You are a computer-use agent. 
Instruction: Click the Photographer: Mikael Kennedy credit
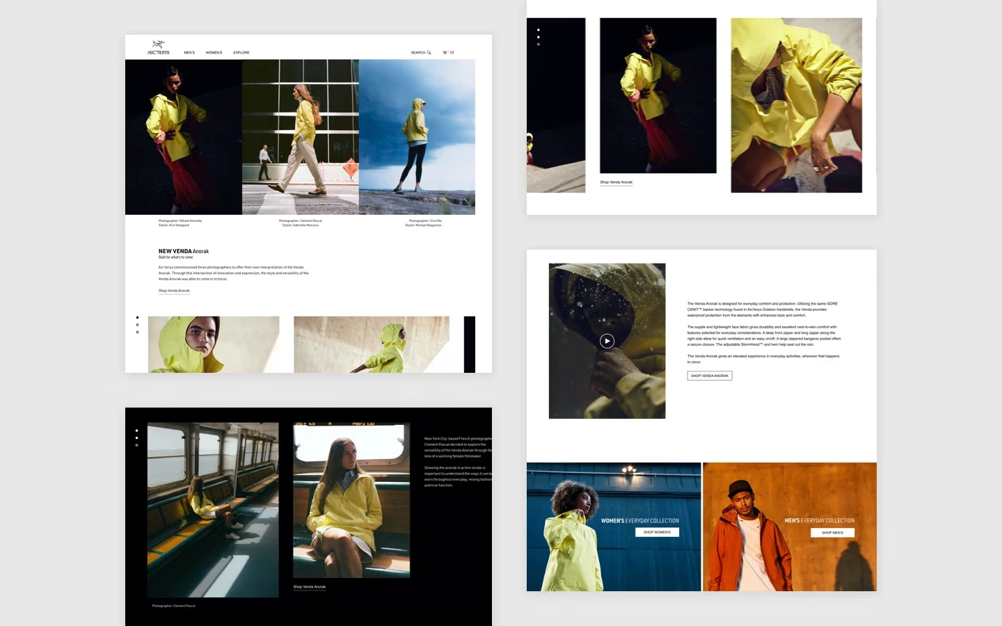[x=180, y=220]
